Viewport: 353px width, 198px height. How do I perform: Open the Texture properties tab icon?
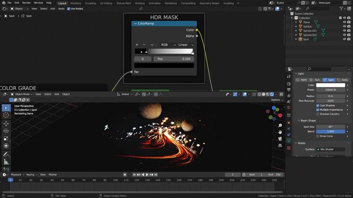click(x=289, y=148)
